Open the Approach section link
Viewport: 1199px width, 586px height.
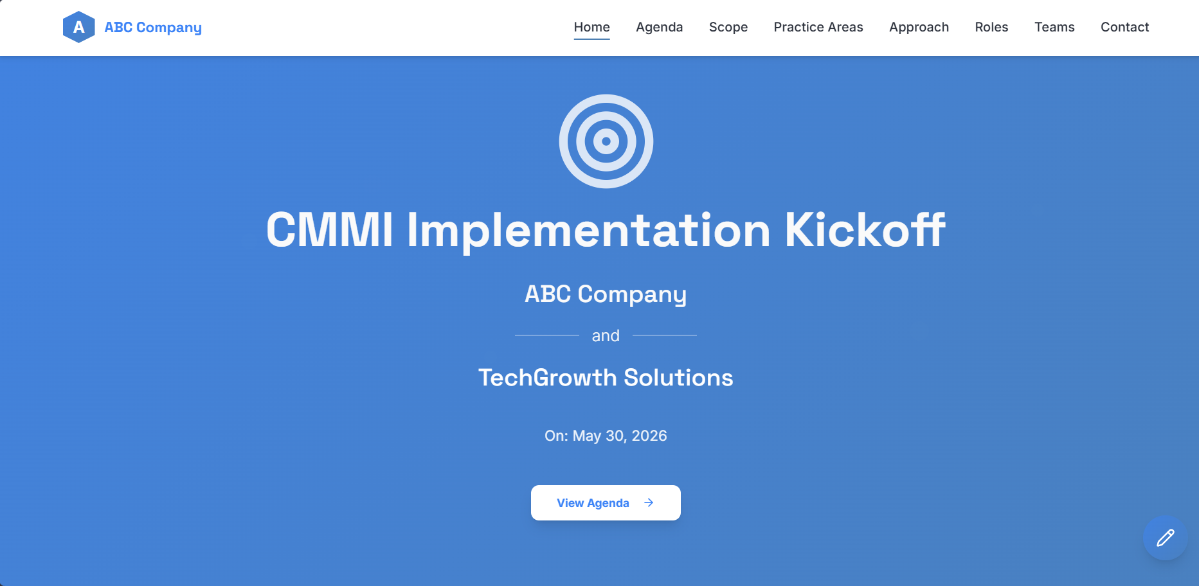point(919,27)
